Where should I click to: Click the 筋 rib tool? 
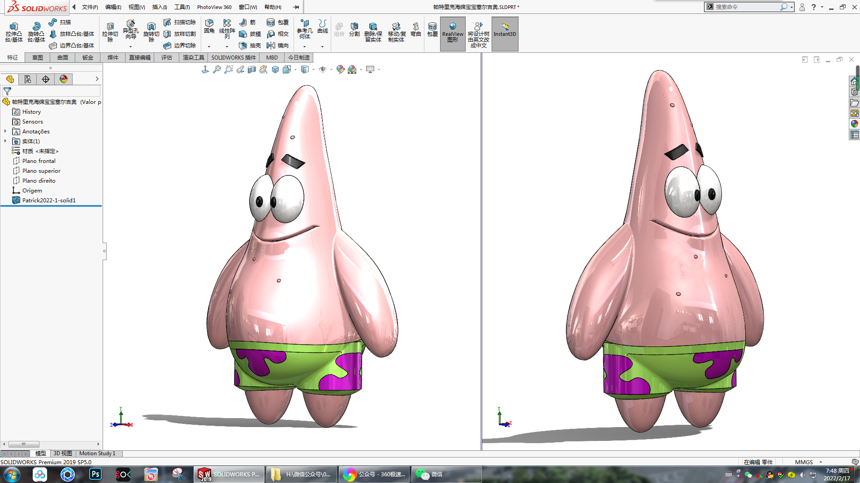tap(247, 22)
